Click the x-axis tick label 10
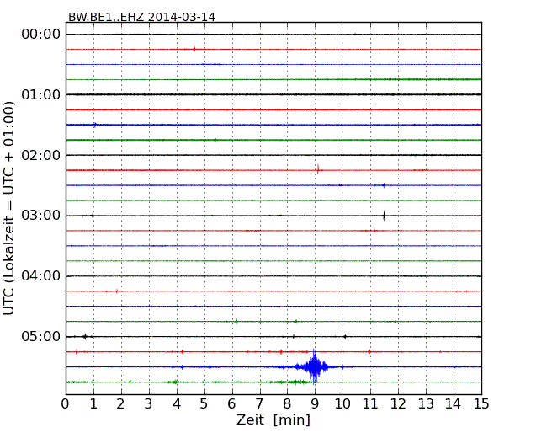 [343, 404]
